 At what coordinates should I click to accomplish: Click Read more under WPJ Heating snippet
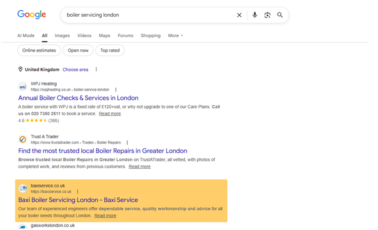(x=110, y=113)
